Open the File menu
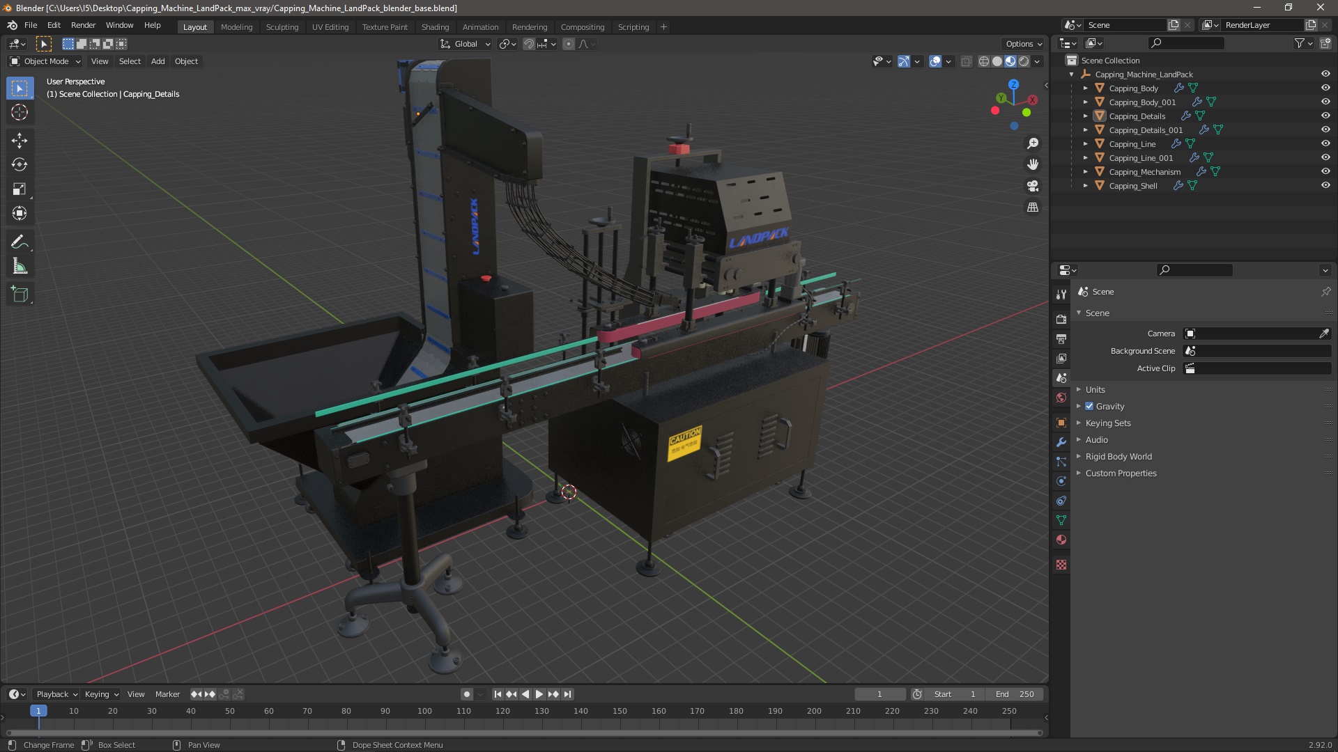Viewport: 1338px width, 752px height. click(31, 25)
